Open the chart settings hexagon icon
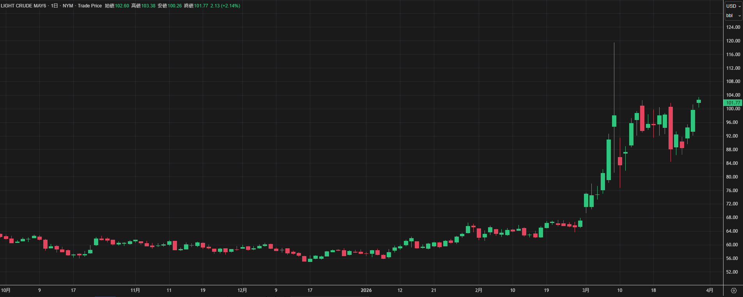 (x=734, y=290)
